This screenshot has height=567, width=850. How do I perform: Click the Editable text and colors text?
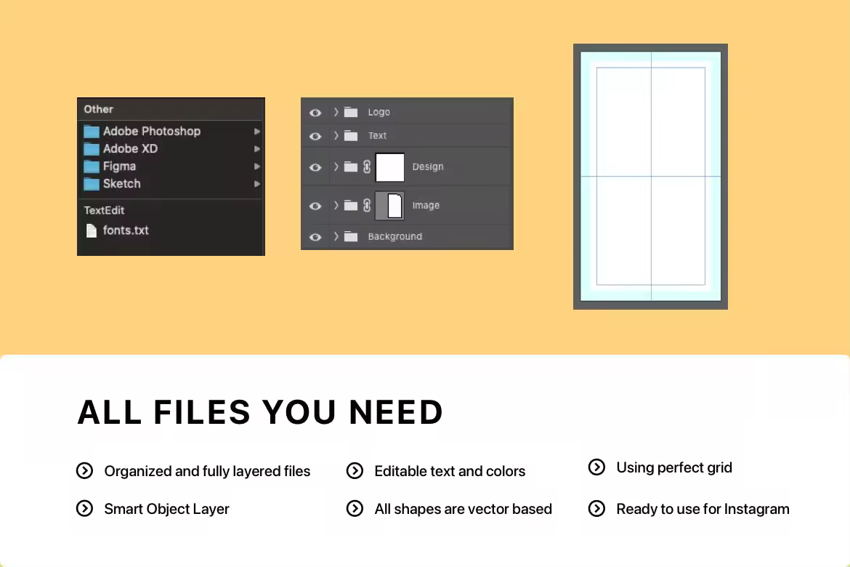[x=450, y=471]
